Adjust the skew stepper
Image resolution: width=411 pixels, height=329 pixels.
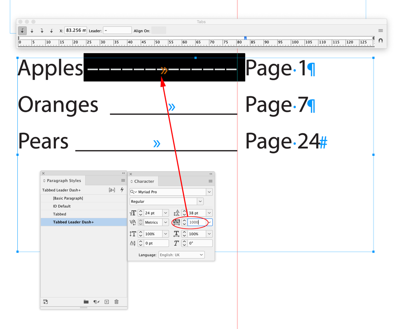(184, 243)
